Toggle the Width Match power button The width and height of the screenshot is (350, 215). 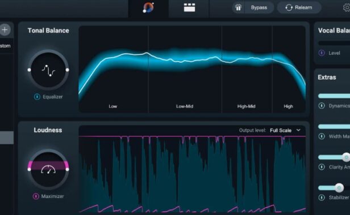pos(322,136)
